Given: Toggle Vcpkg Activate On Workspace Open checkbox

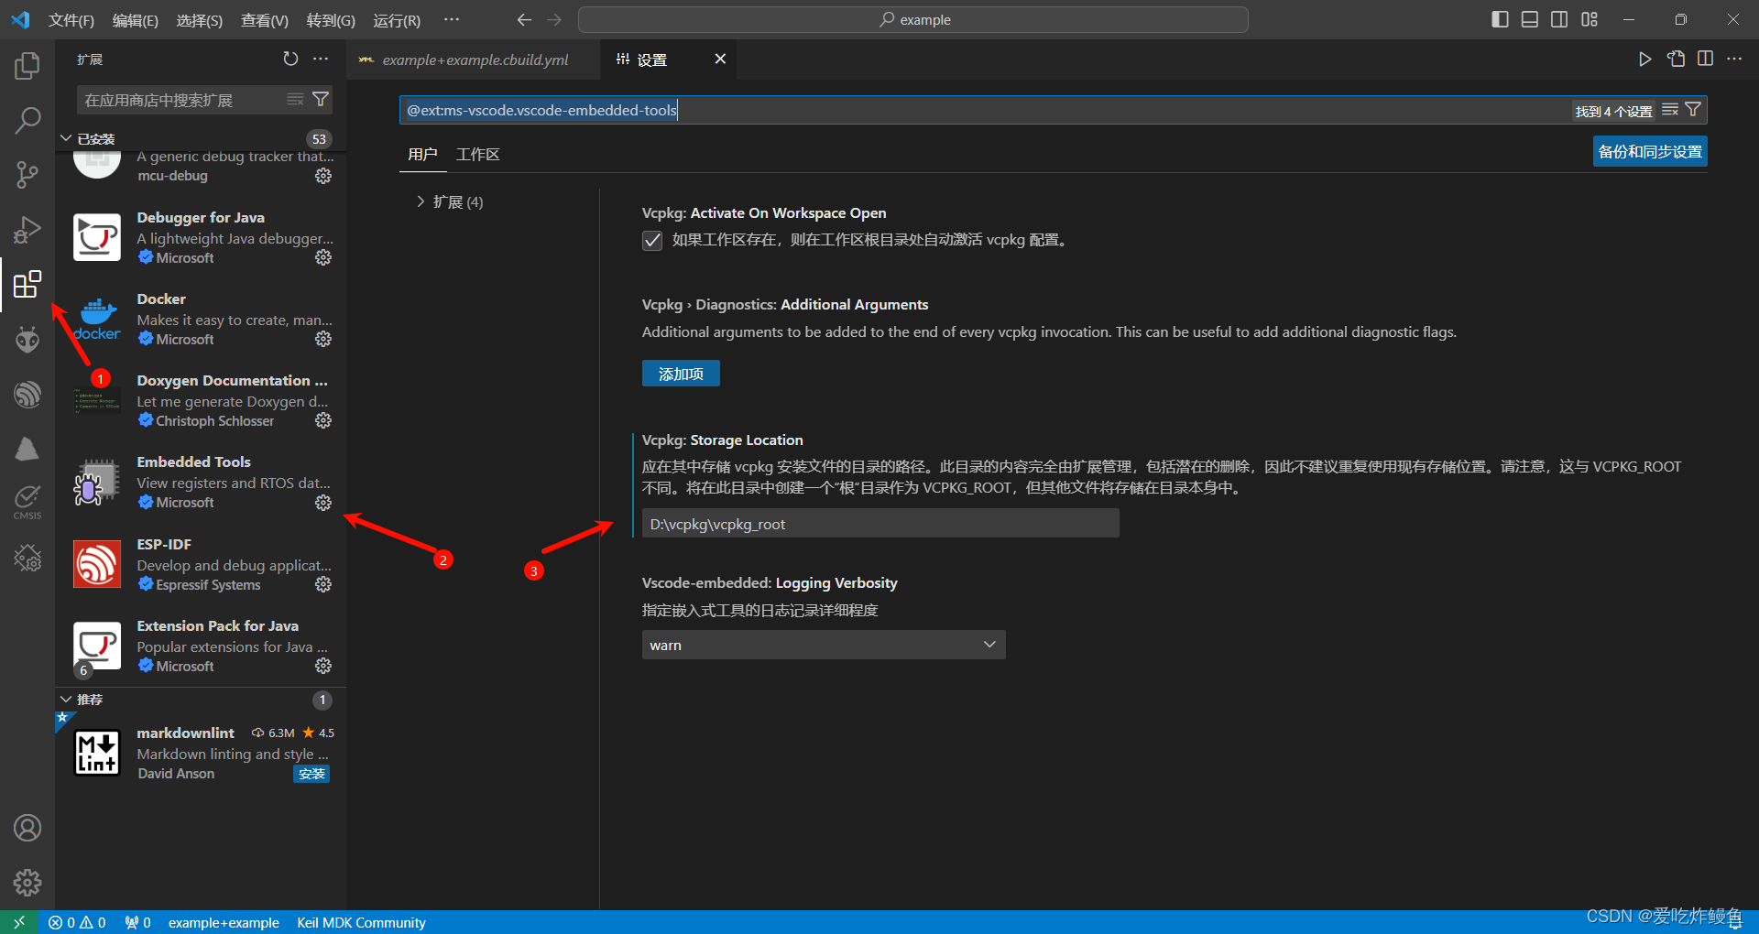Looking at the screenshot, I should pos(652,241).
